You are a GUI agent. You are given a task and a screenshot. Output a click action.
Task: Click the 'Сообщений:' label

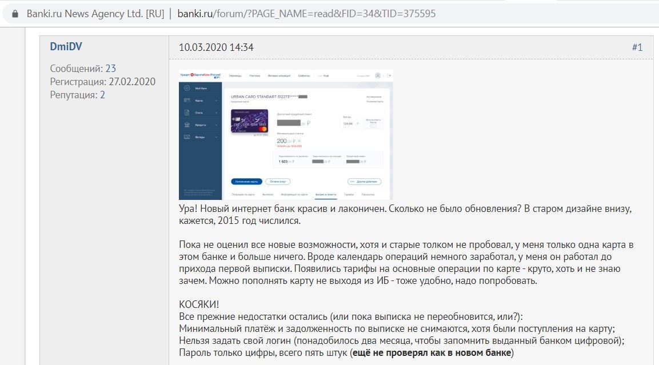point(77,69)
